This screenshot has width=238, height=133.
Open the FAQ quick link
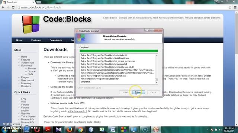[23, 99]
